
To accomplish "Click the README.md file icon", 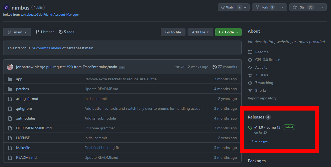I will point(10,157).
